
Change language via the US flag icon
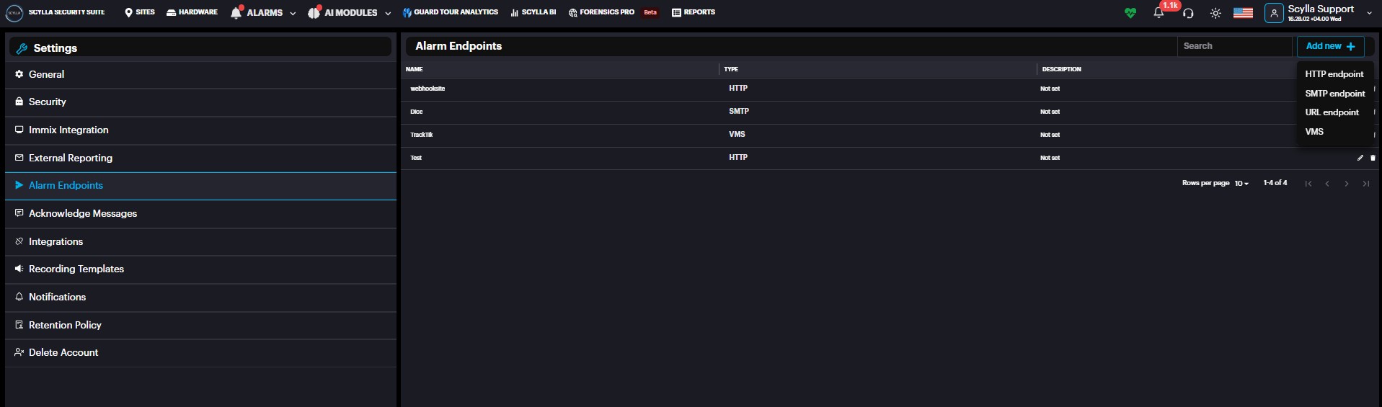pos(1243,13)
